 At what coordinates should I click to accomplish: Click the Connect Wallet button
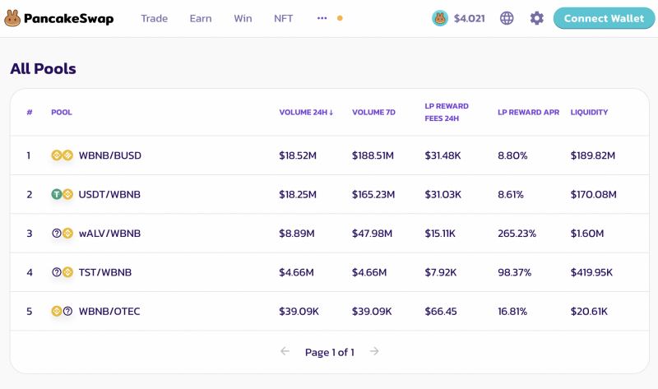tap(604, 18)
